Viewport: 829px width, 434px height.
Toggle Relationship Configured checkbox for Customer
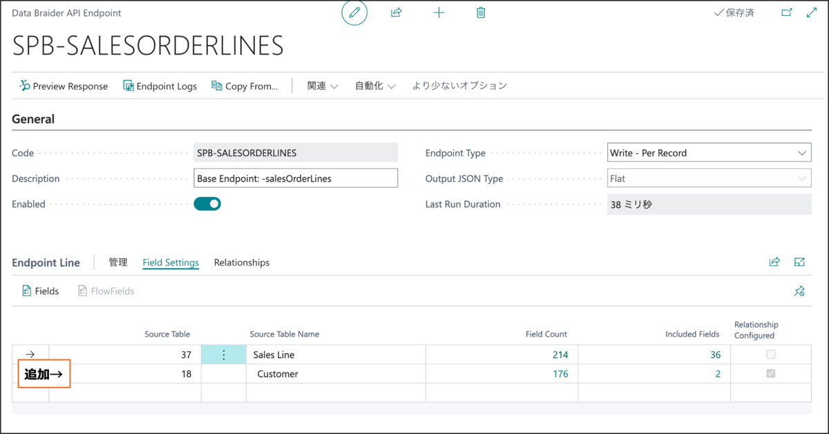click(x=771, y=374)
